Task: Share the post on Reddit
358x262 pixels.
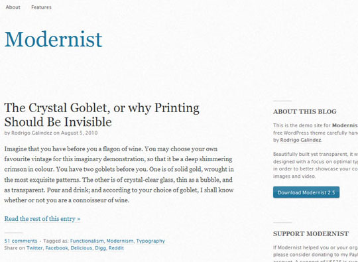Action: tap(116, 248)
